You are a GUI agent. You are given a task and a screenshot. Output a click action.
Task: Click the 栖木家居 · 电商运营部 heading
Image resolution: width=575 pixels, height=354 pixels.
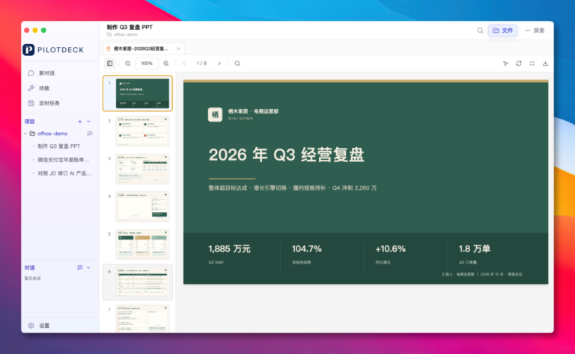(253, 111)
